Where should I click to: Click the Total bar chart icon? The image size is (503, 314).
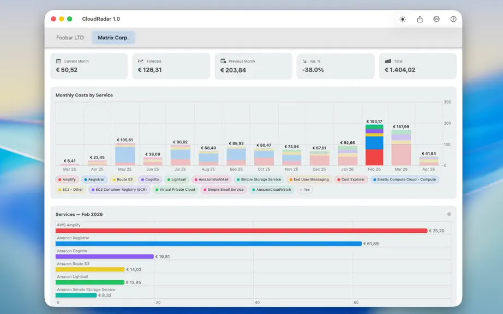(x=388, y=61)
